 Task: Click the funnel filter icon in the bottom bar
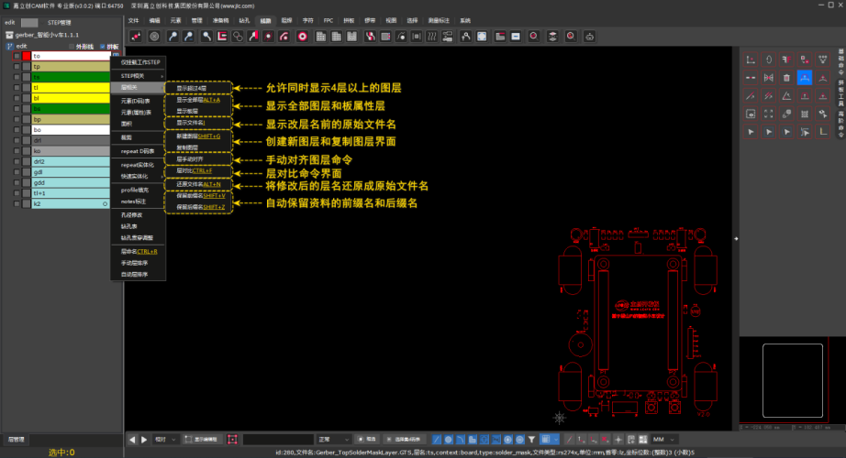pos(531,440)
